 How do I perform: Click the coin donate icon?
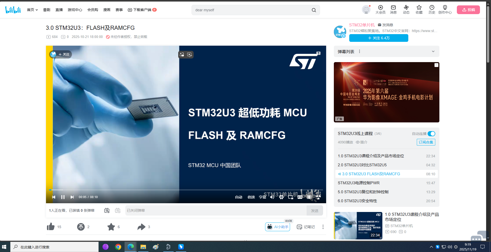(x=81, y=227)
